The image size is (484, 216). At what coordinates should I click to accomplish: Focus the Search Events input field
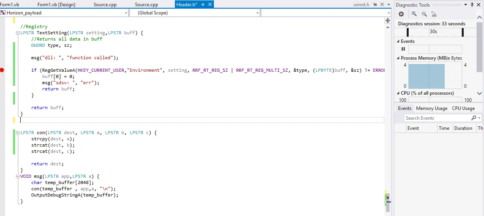[436, 118]
